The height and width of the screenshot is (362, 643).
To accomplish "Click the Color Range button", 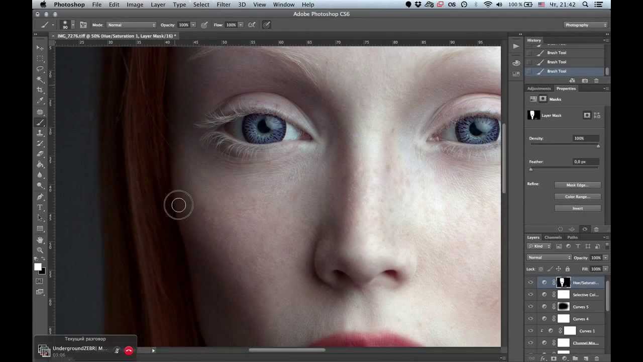I will point(578,197).
